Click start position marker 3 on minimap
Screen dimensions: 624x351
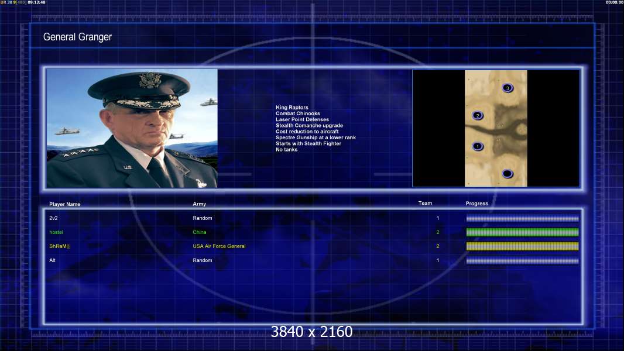508,88
